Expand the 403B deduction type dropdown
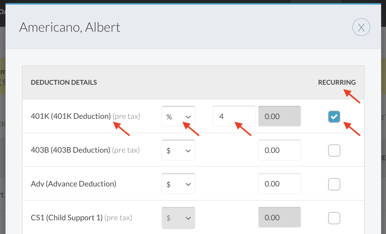The height and width of the screenshot is (234, 386). pos(178,150)
